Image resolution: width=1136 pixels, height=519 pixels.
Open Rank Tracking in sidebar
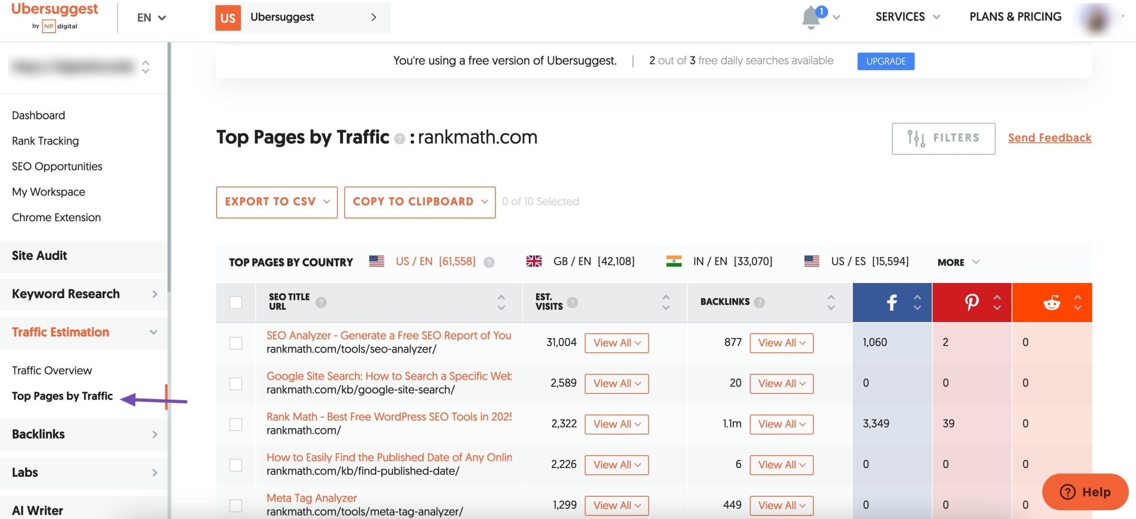(x=45, y=141)
